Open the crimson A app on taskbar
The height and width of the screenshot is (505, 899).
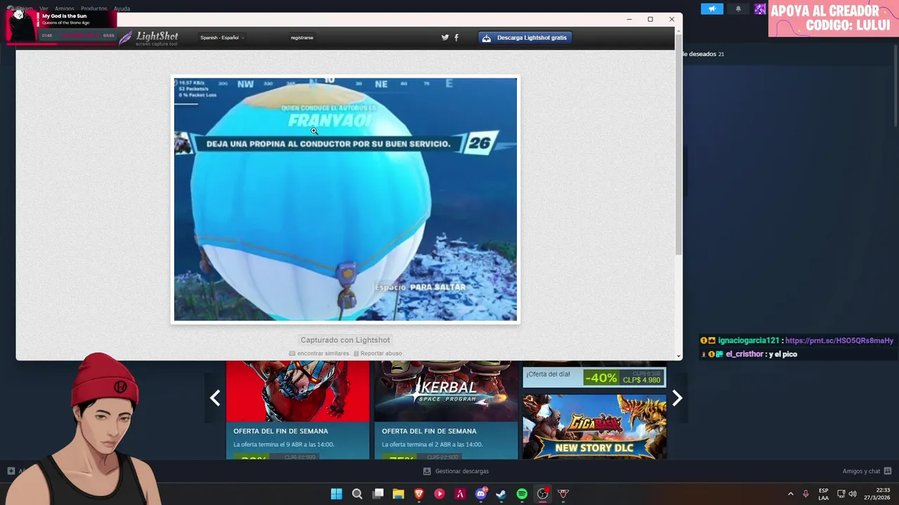tap(460, 494)
